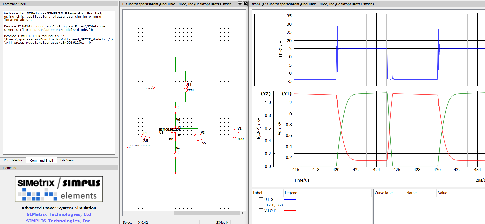
Task: Click the tran1 graph window title
Action: tap(313, 4)
